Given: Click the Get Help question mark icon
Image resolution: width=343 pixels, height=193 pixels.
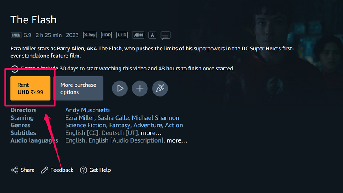Looking at the screenshot, I should pyautogui.click(x=84, y=170).
